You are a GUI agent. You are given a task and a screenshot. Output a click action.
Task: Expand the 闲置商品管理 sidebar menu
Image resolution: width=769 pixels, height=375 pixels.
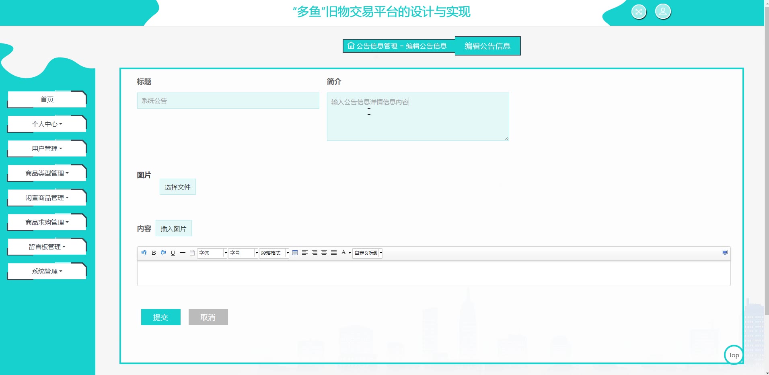pos(47,198)
